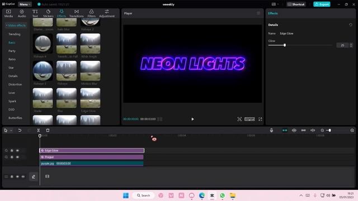Screen dimensions: 358x201
Task: Zoom timeline to fit
Action: tap(352, 130)
